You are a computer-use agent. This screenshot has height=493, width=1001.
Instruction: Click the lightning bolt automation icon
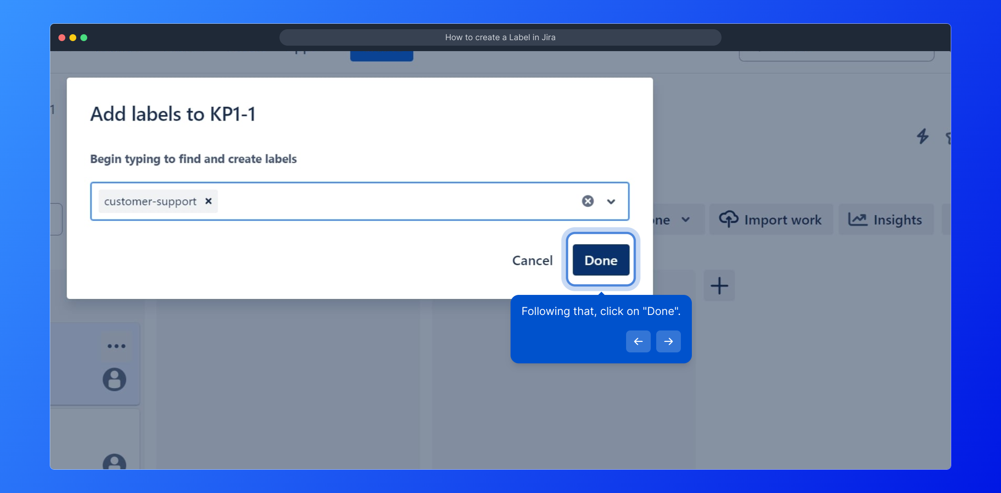tap(922, 136)
